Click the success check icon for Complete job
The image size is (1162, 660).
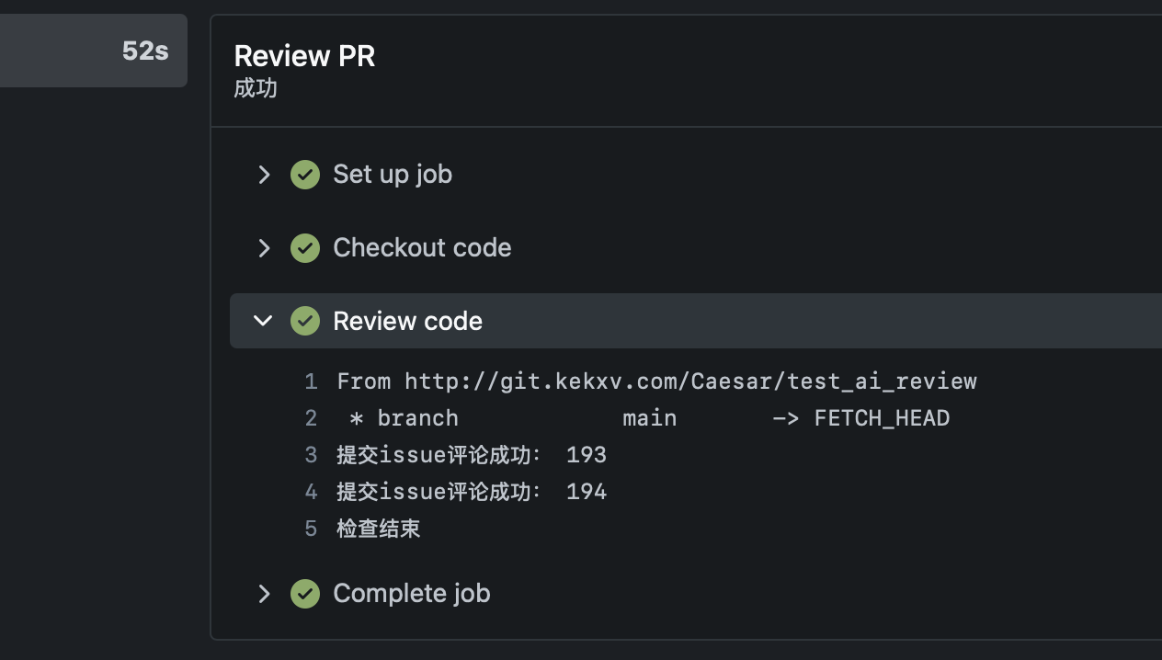[305, 594]
